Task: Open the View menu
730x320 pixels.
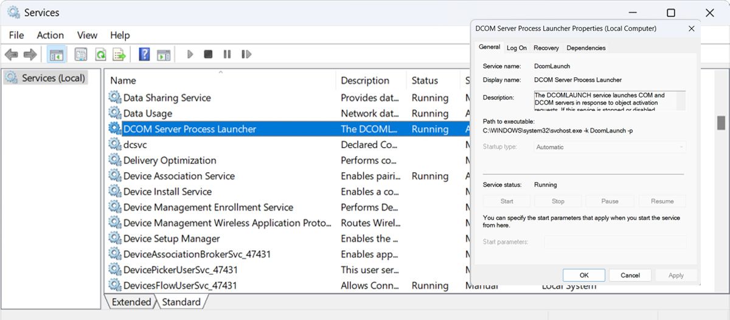Action: (87, 35)
